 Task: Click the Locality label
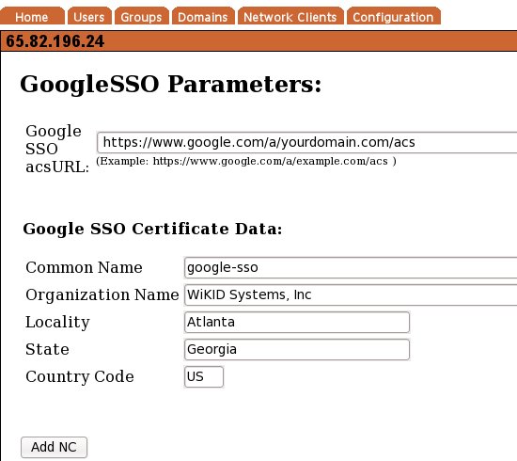tap(57, 323)
